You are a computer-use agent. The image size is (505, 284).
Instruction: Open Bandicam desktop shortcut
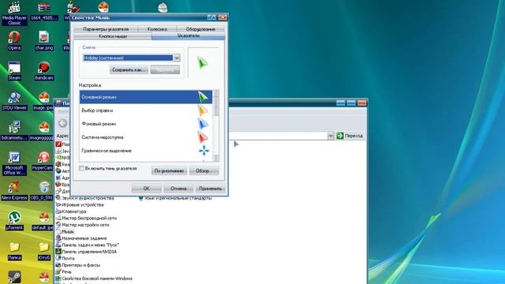[44, 71]
